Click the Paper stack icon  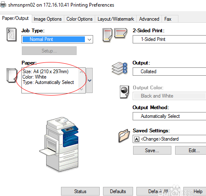click(x=12, y=75)
